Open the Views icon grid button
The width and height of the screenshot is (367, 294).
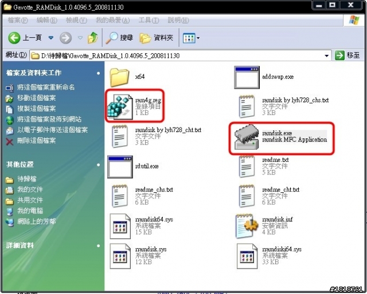(189, 38)
